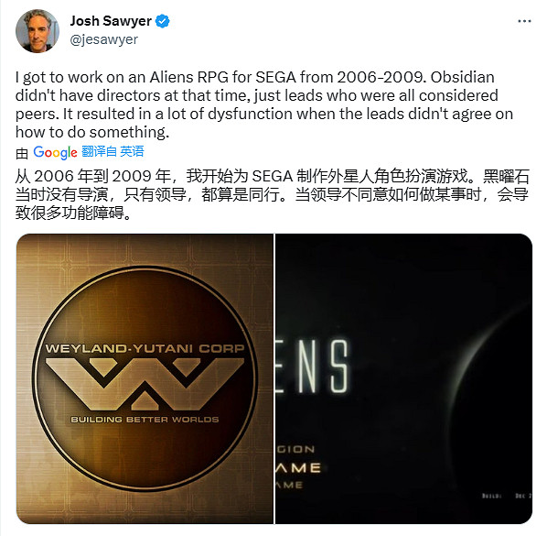Screen dimensions: 547x536
Task: Open Josh Sawyer's profile avatar
Action: click(x=38, y=31)
